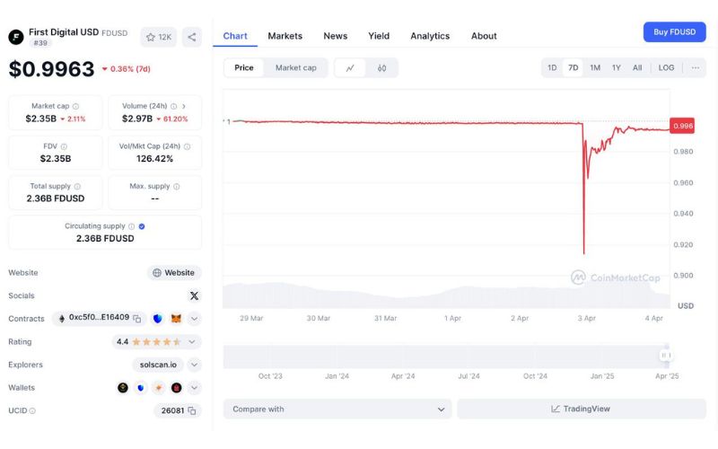Toggle chart to Market cap view
Viewport: 718px width, 449px height.
tap(295, 67)
